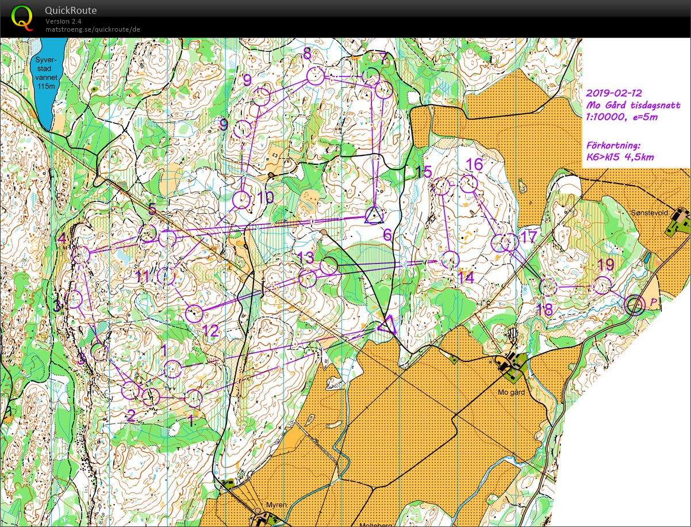691x527 pixels.
Task: Select the control 19 circle
Action: point(602,285)
